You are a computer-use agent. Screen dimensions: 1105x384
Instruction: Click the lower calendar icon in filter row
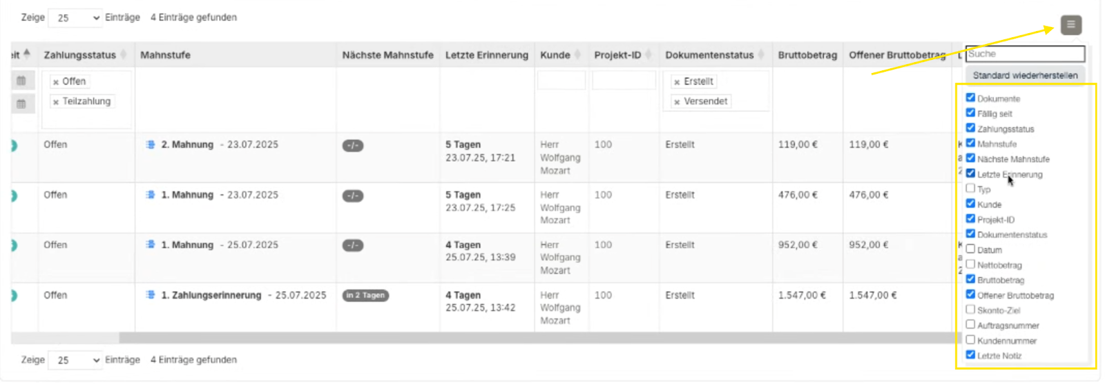coord(21,104)
